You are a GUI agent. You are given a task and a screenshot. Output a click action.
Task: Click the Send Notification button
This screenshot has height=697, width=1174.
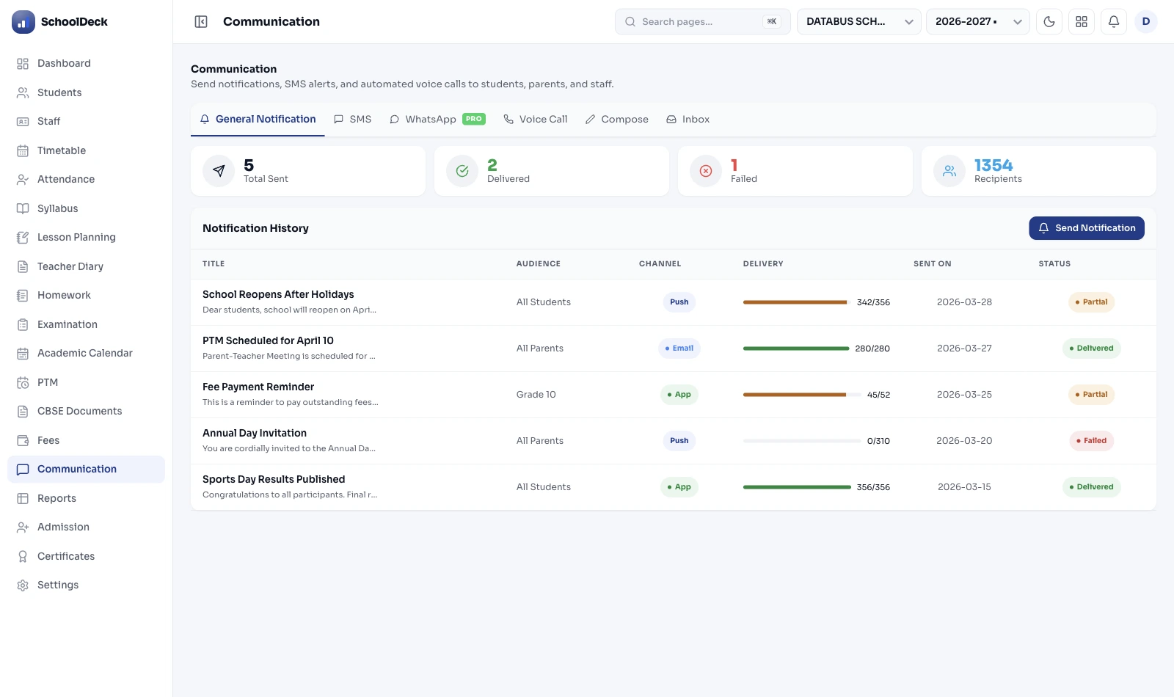click(1087, 228)
